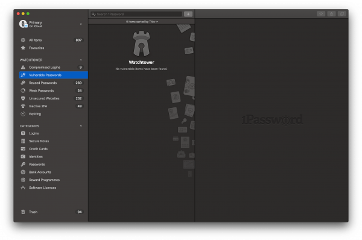Click the Vulnerable Passwords key icon
The height and width of the screenshot is (240, 362).
23,75
